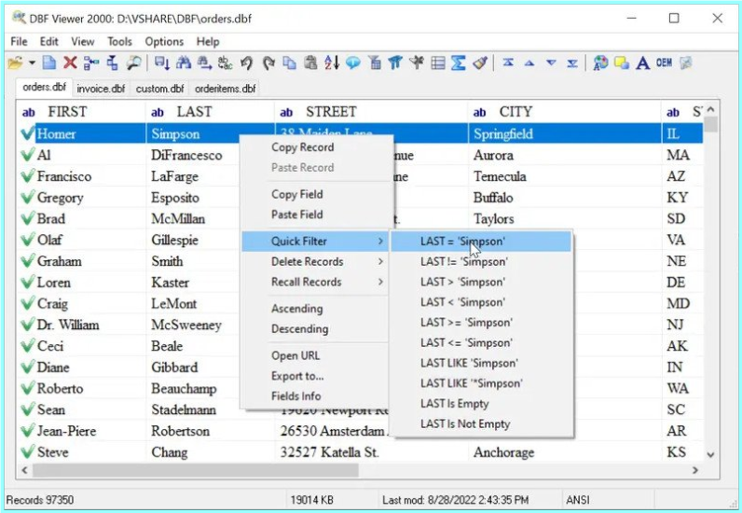Screen dimensions: 742x513
Task: Click the magnifying glass preview icon
Action: [x=134, y=62]
